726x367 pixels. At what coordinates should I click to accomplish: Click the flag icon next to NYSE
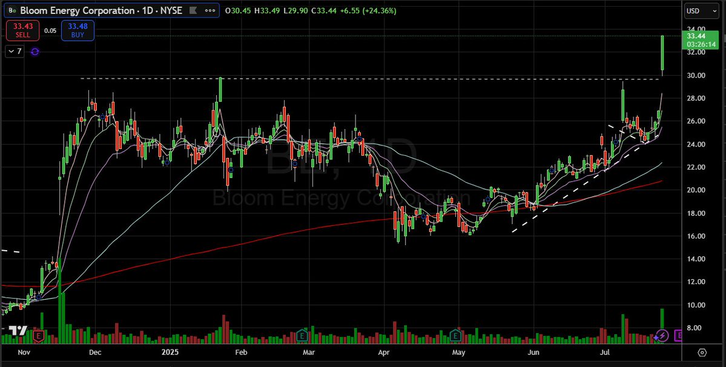[x=192, y=10]
